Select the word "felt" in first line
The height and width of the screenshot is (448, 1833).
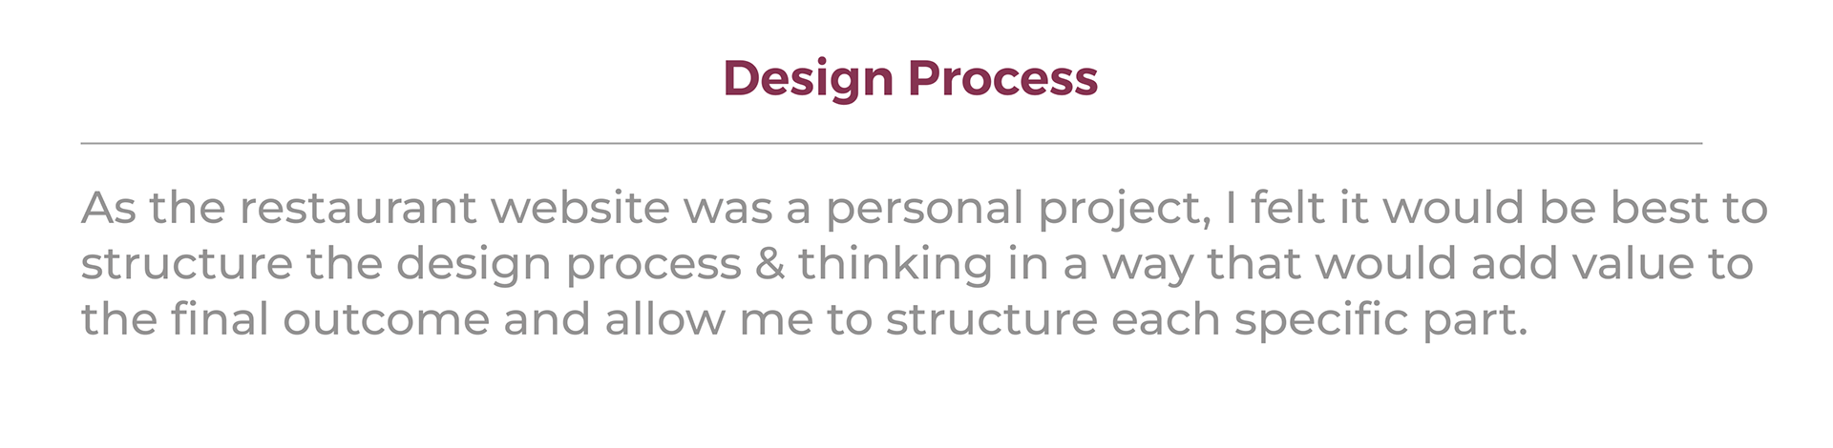1294,208
